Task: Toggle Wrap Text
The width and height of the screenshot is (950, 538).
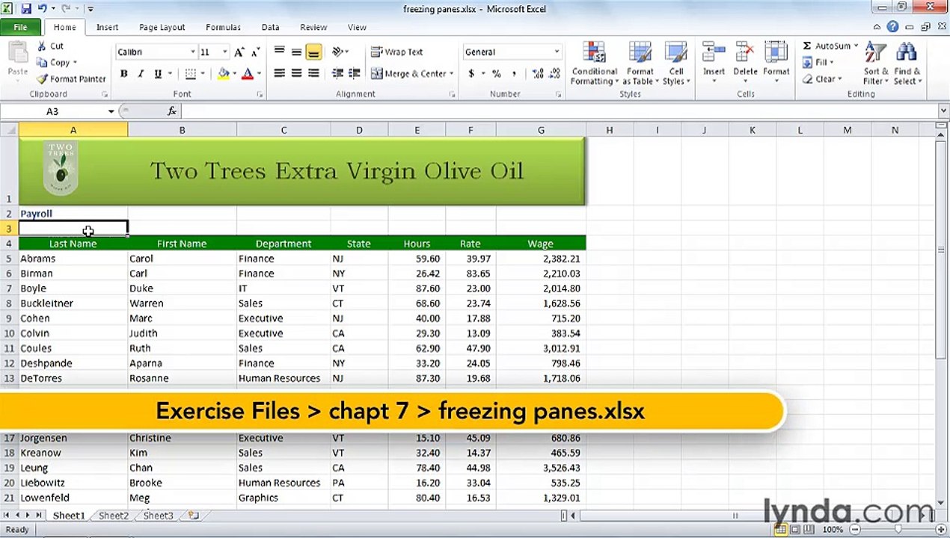Action: tap(396, 52)
